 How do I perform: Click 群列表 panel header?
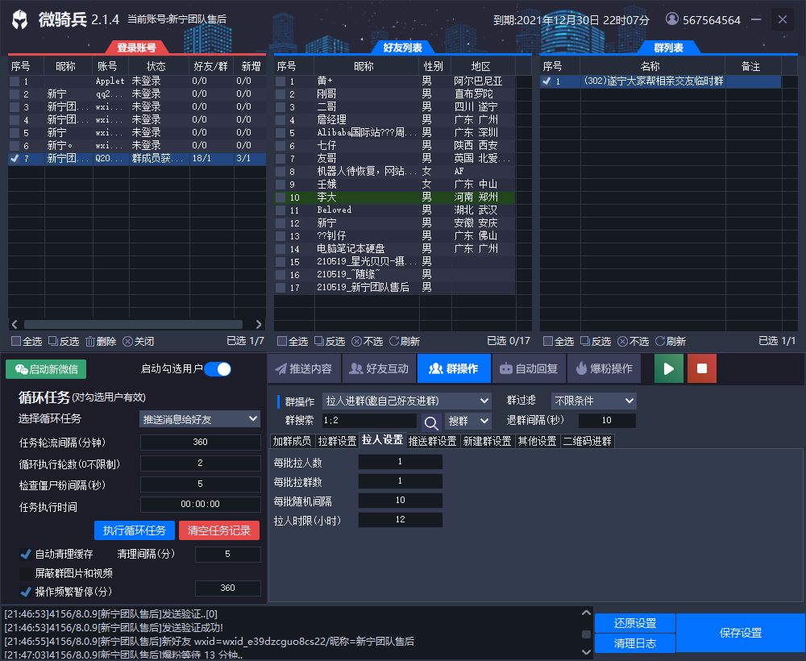(x=668, y=48)
